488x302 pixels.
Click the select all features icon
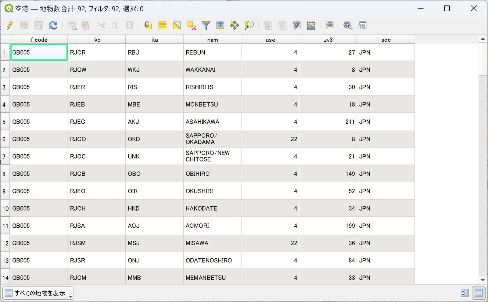[x=162, y=25]
